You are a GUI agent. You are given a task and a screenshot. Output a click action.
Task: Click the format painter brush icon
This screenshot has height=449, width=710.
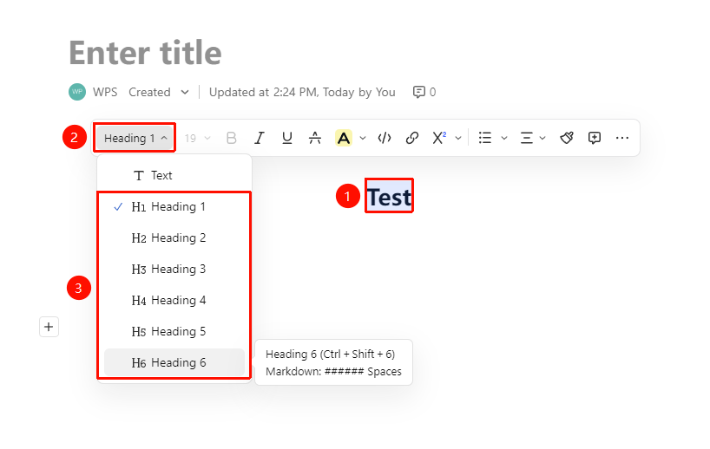coord(567,138)
